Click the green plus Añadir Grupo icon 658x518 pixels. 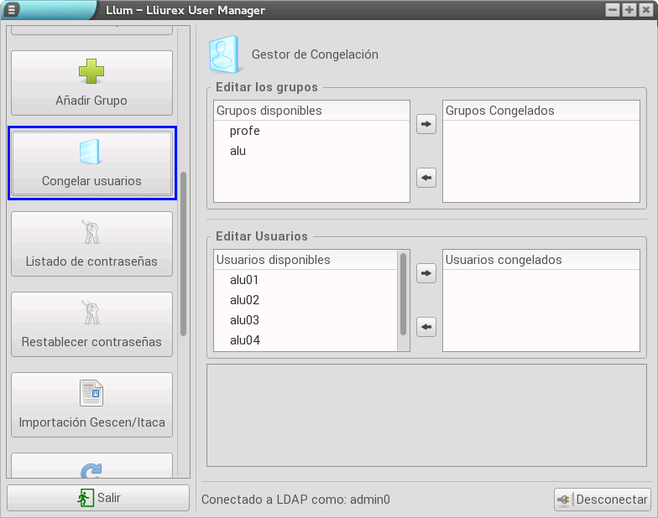(91, 72)
